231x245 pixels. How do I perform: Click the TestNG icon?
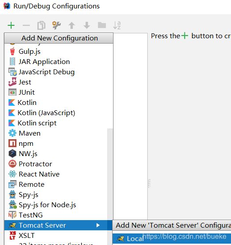coord(12,215)
